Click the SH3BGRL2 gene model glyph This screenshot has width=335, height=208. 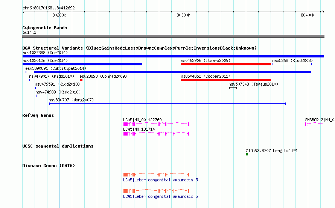(315, 124)
